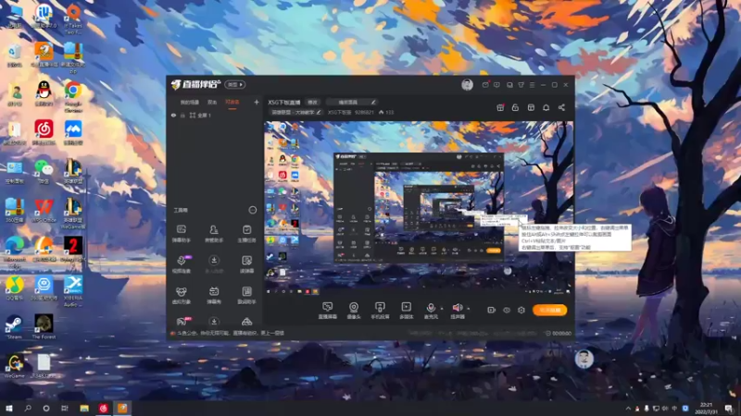Open the store box icon above preview
Screen dimensions: 741x416
click(531, 107)
